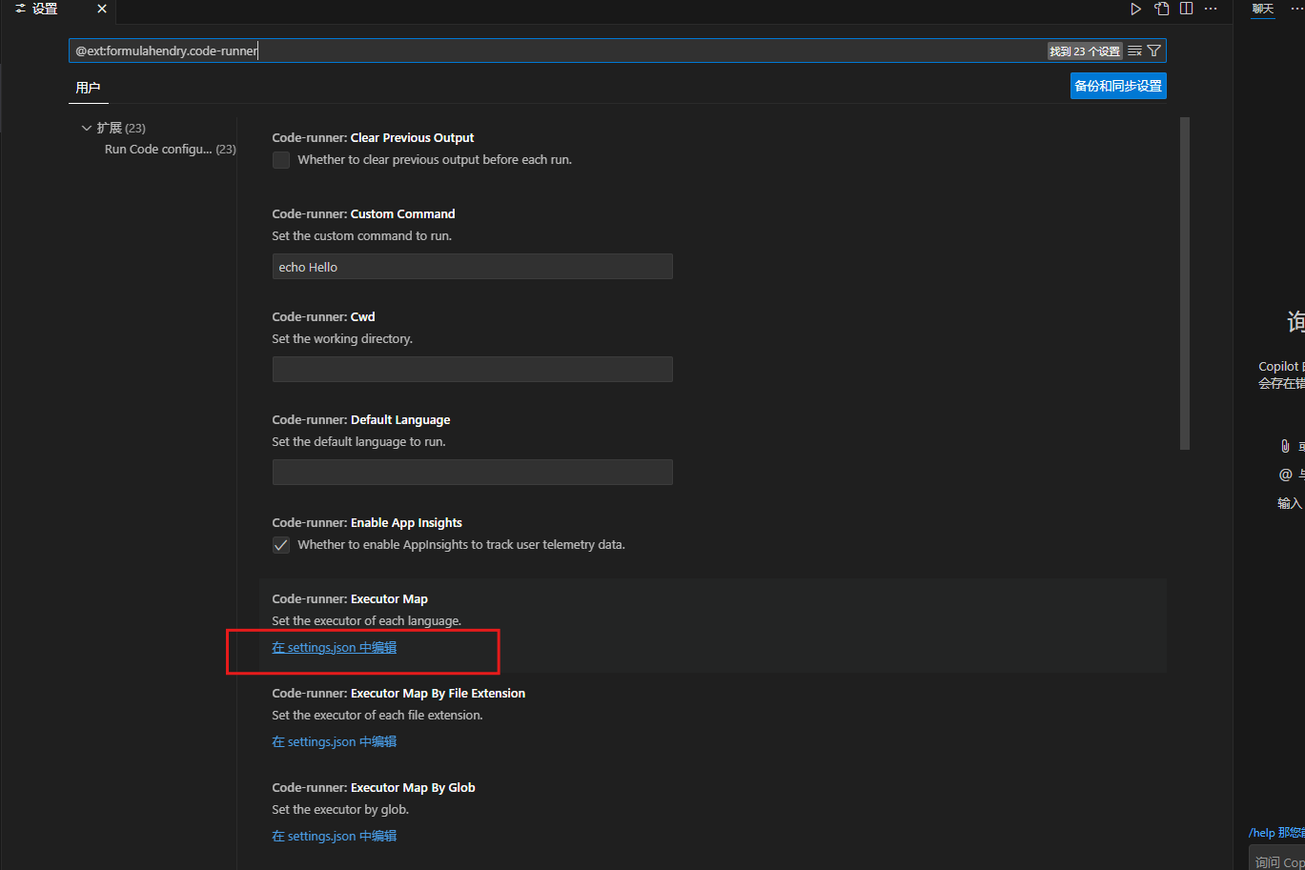Click 'Set the executor by glob.' text
This screenshot has width=1305, height=870.
tap(340, 809)
